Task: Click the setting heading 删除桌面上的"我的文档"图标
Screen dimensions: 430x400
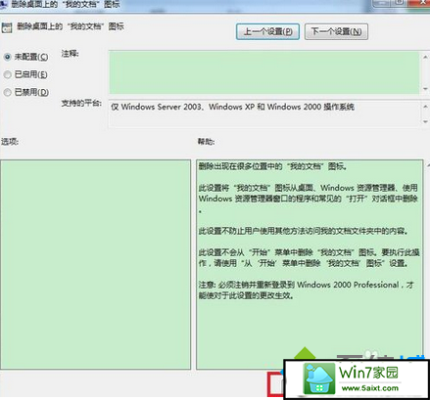Action: (x=71, y=26)
